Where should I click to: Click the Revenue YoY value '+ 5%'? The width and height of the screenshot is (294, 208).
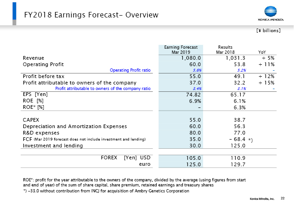coord(268,58)
